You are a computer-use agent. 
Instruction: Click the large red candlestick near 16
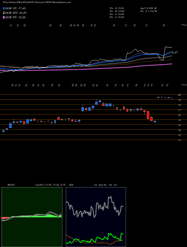pos(148,115)
